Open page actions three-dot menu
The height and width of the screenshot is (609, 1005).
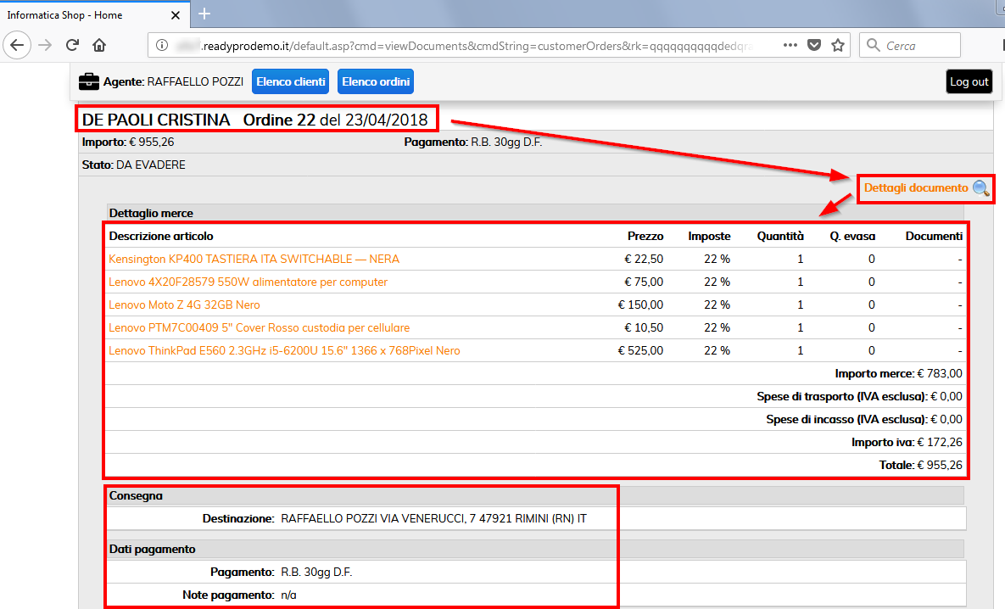[x=790, y=45]
